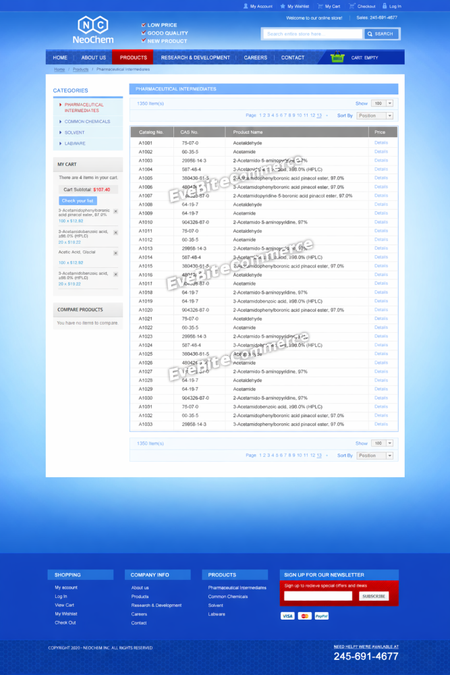Click the newsletter email input field
Screen dimensions: 450x675
[x=318, y=596]
